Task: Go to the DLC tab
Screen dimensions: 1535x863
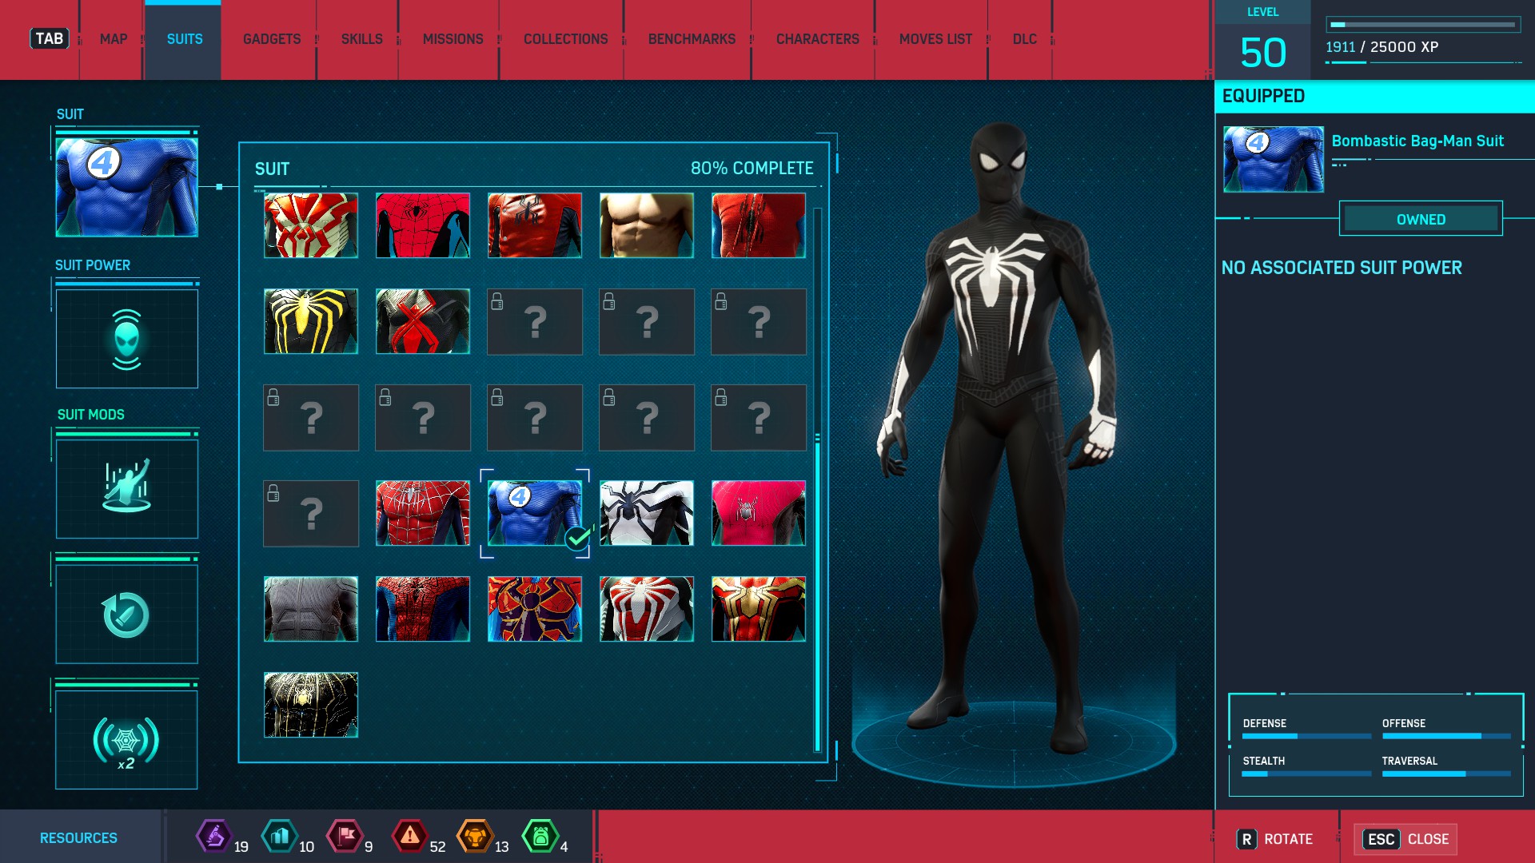Action: point(1024,39)
